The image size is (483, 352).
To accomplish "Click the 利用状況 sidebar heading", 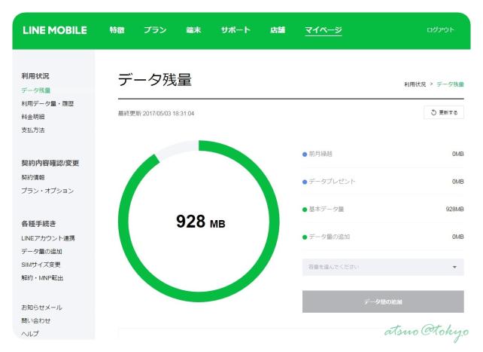I will point(35,76).
